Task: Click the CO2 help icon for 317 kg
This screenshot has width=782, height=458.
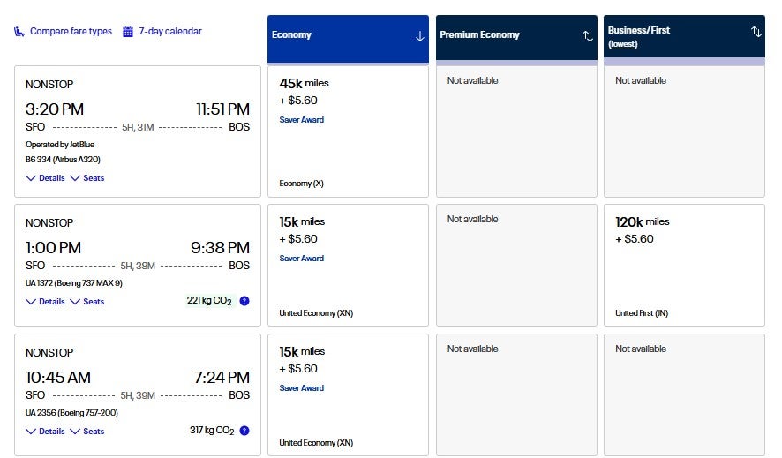Action: tap(244, 431)
